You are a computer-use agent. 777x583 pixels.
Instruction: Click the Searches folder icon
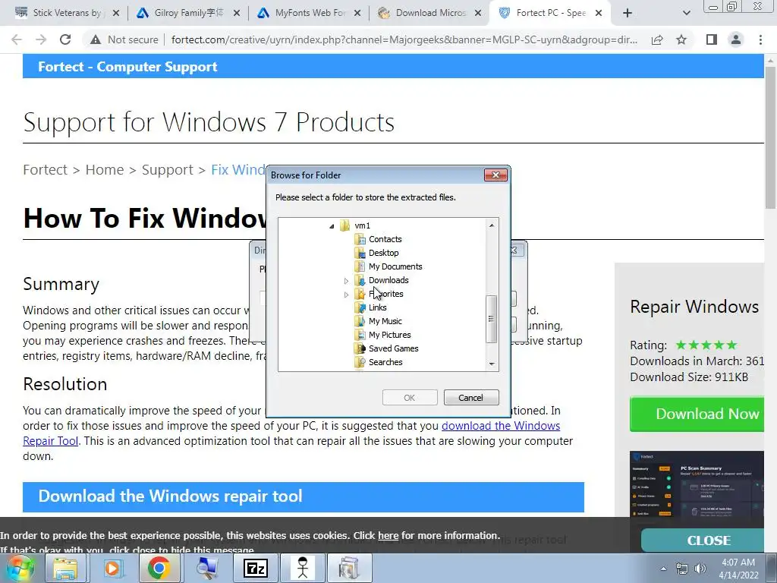360,362
